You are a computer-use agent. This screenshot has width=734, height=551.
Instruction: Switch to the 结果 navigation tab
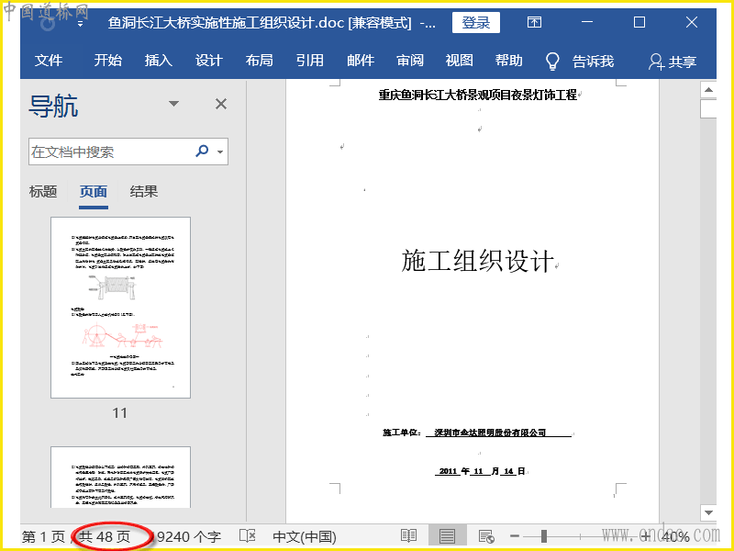144,192
